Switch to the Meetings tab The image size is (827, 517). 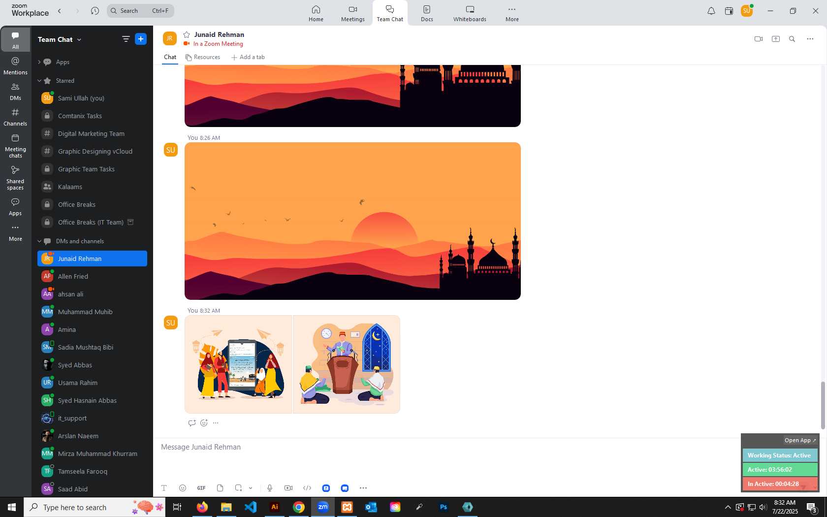click(x=353, y=13)
